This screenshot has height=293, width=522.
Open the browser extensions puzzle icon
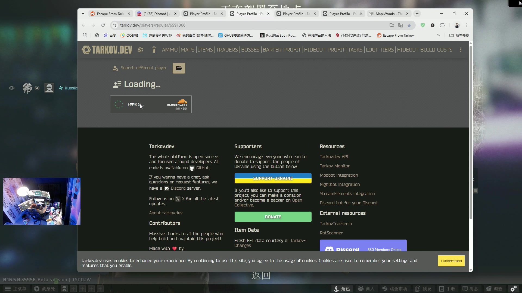pos(443,25)
